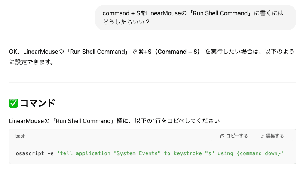The image size is (303, 169).
Task: Click the keystroke word in the code
Action: pos(187,153)
